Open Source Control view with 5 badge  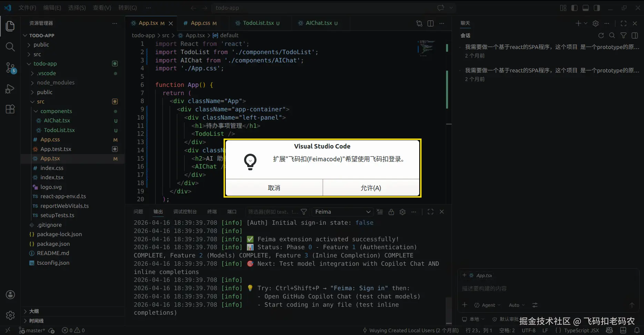tap(11, 68)
